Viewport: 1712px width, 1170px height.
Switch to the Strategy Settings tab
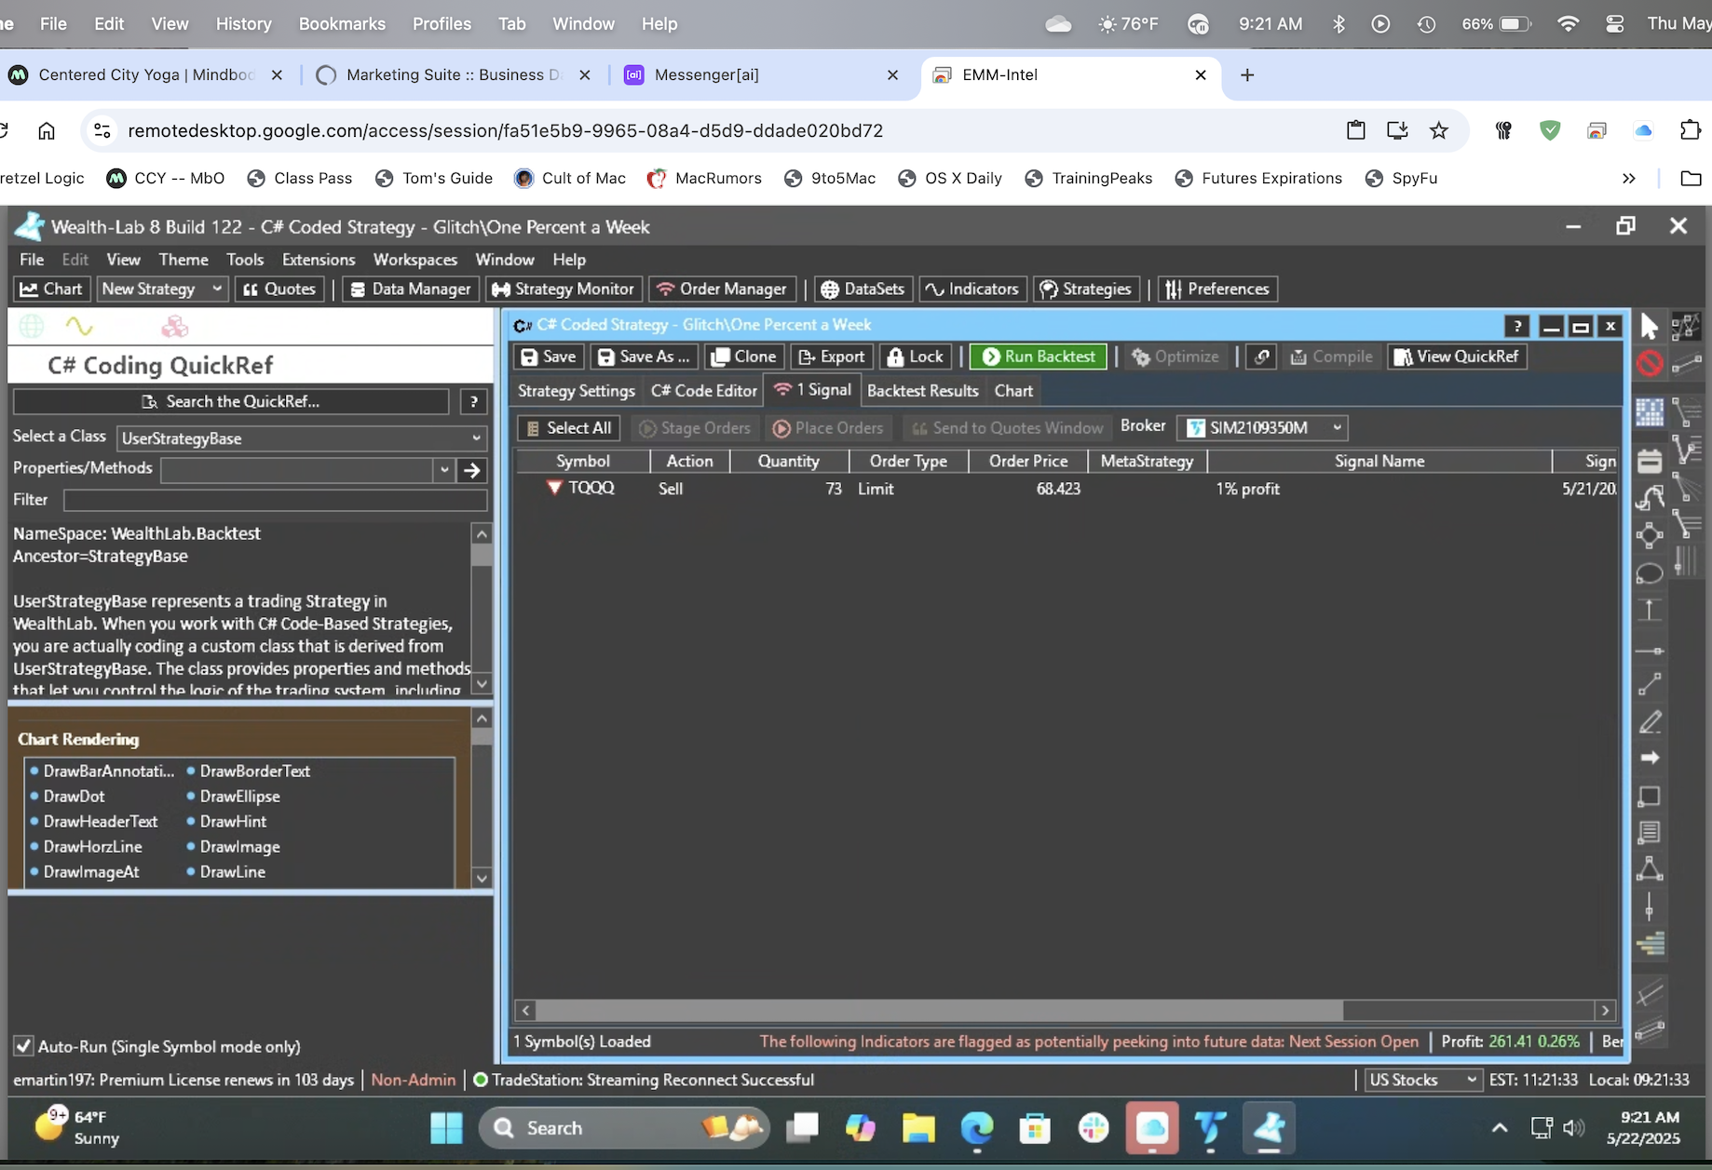[576, 391]
